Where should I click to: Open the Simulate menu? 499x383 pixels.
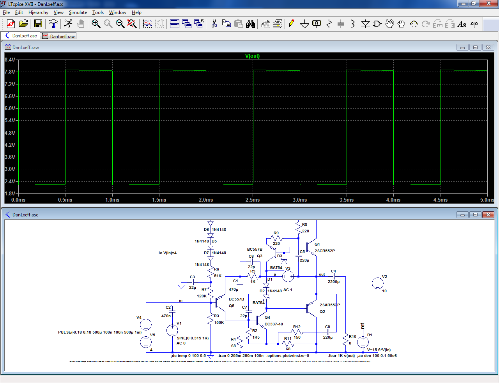tap(78, 12)
